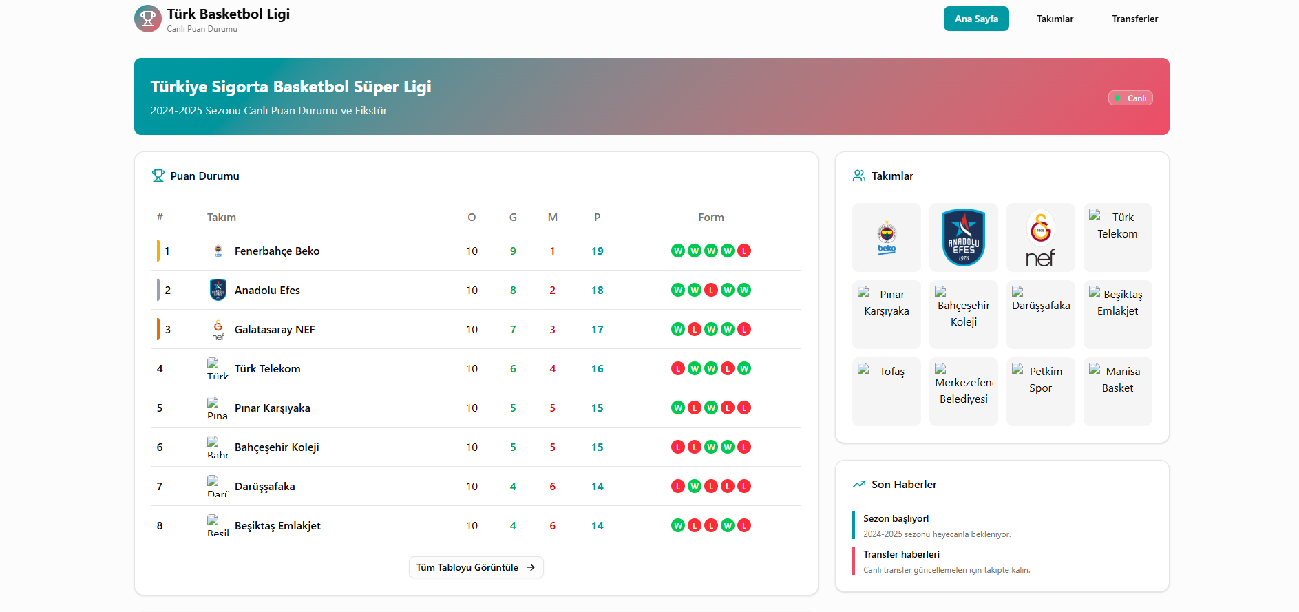Click the people icon beside Takımlar heading
1299x612 pixels.
click(858, 176)
